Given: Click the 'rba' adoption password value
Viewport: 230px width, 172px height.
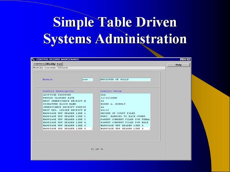Looking at the screenshot, I should [x=125, y=95].
